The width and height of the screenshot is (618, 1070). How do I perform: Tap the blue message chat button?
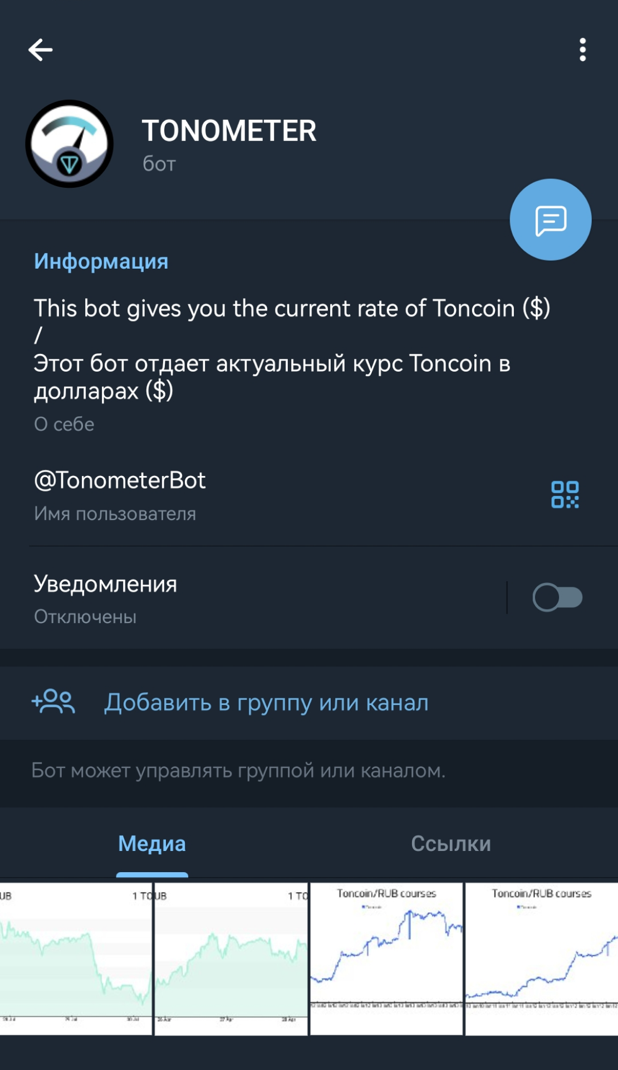point(551,220)
